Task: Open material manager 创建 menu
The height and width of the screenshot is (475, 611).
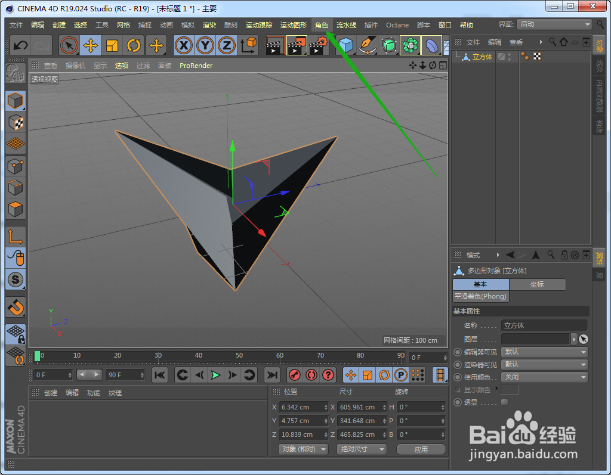Action: point(51,393)
